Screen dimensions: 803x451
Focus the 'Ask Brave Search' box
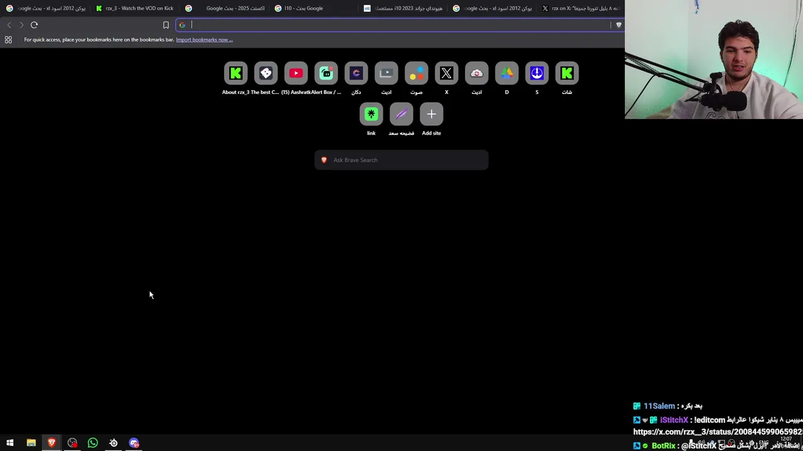coord(401,160)
